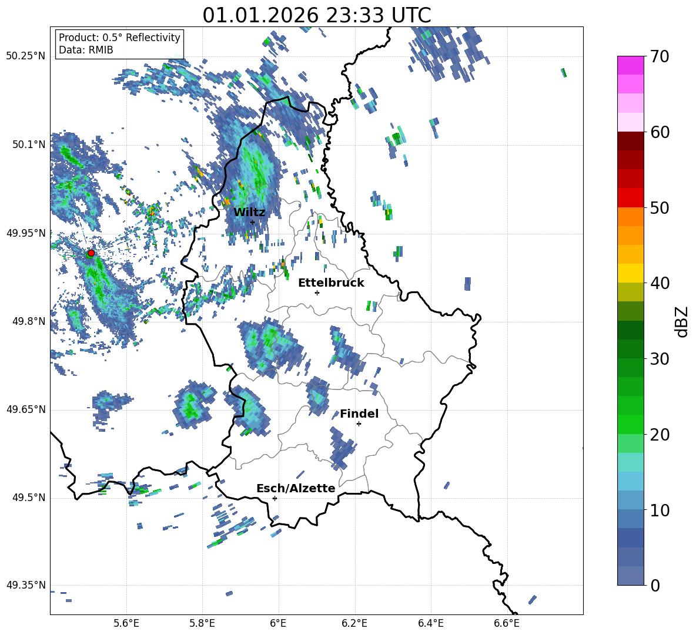Click the 'Data: RMIB' text
Screen dimensions: 696x635
[x=86, y=50]
